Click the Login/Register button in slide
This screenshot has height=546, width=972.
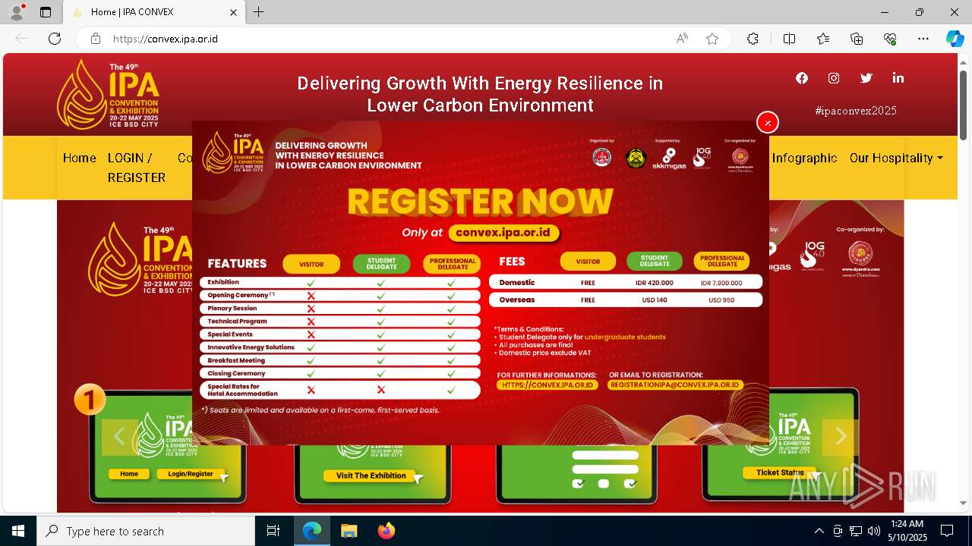[x=191, y=474]
